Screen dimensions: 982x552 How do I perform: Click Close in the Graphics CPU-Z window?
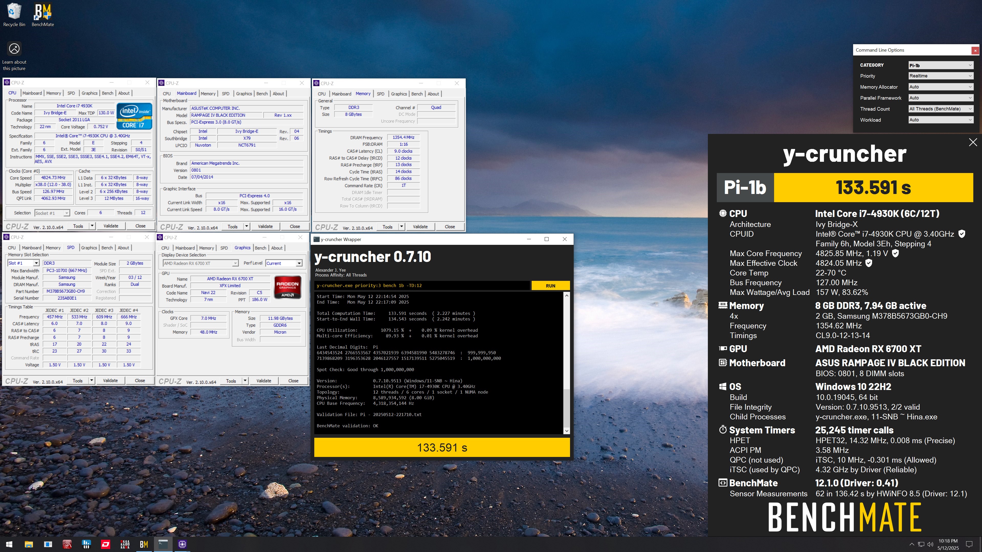pos(293,381)
